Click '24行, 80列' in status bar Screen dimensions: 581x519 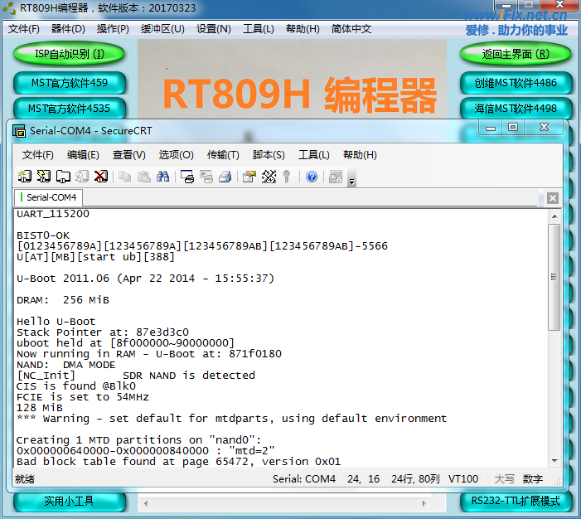pyautogui.click(x=415, y=479)
